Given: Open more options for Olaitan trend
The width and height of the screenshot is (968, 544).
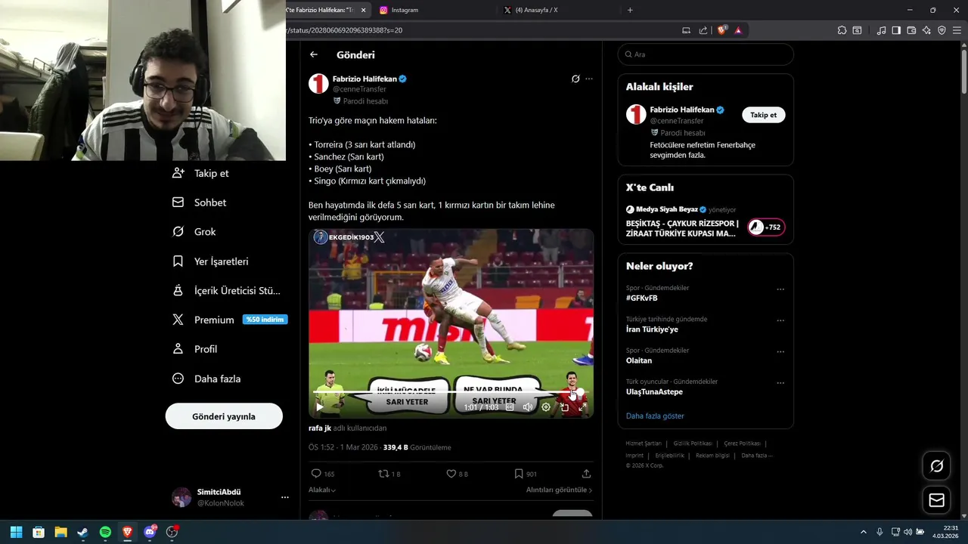Looking at the screenshot, I should point(780,352).
